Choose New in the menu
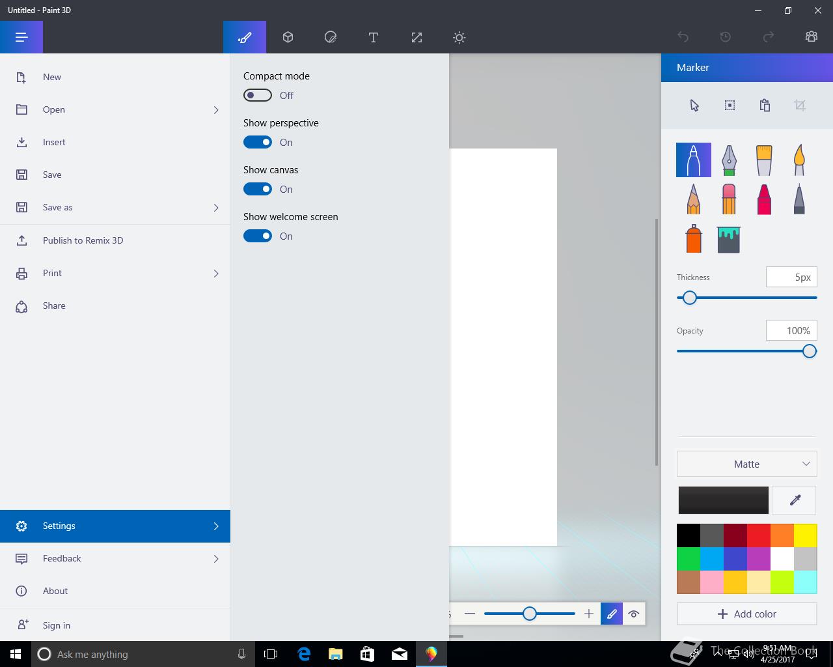The height and width of the screenshot is (667, 833). (115, 77)
